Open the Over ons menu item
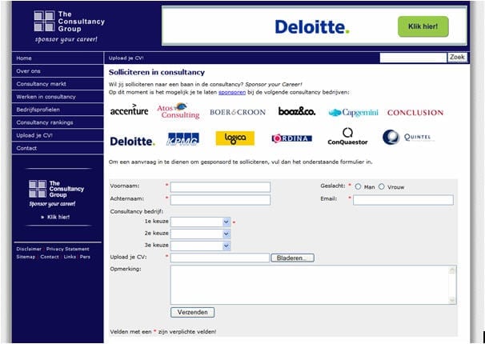 point(58,71)
